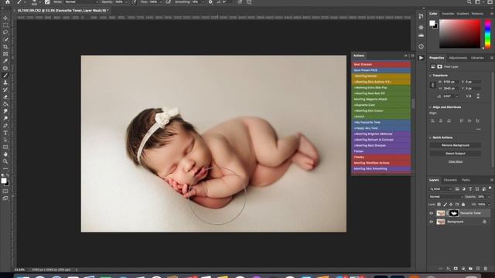Click the Home icon in options bar
This screenshot has width=495, height=278.
(8, 2)
